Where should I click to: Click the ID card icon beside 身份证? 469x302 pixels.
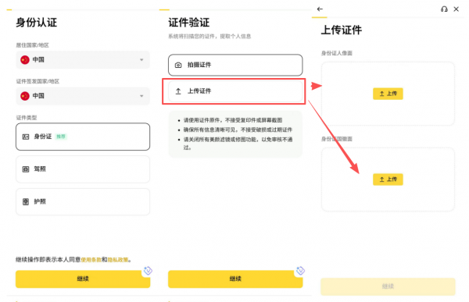[x=26, y=137]
